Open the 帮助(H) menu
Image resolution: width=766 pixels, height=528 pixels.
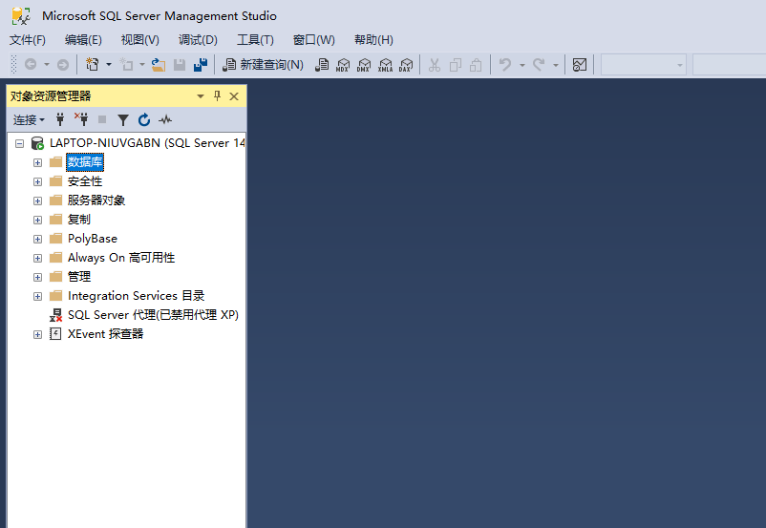coord(373,39)
